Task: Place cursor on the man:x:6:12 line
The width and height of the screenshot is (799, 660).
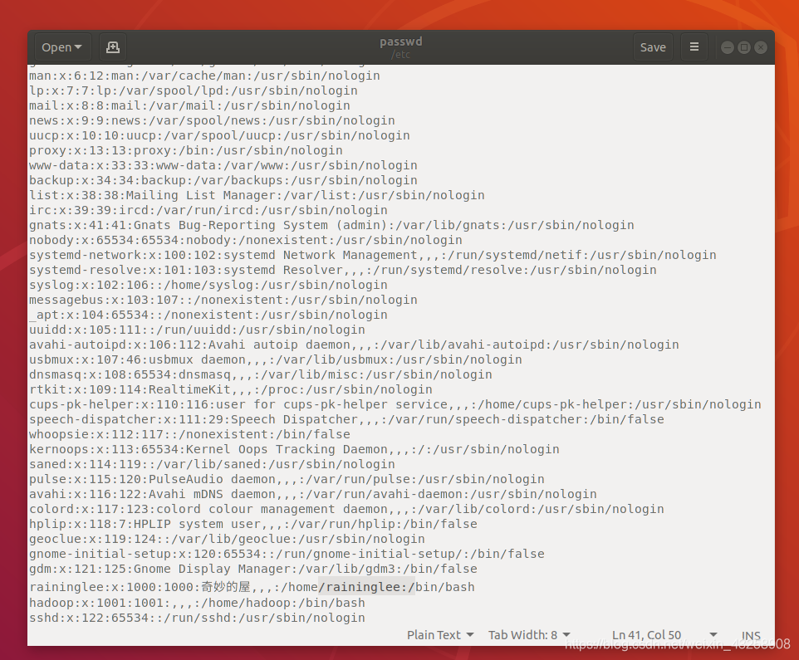Action: click(204, 76)
